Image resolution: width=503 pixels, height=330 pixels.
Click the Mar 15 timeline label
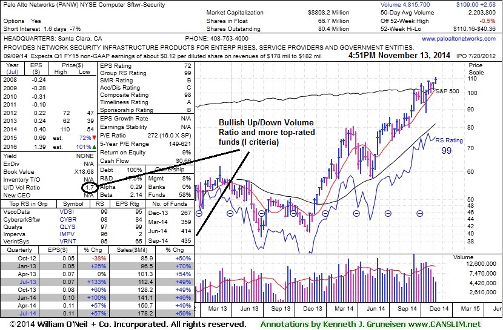coord(470,309)
